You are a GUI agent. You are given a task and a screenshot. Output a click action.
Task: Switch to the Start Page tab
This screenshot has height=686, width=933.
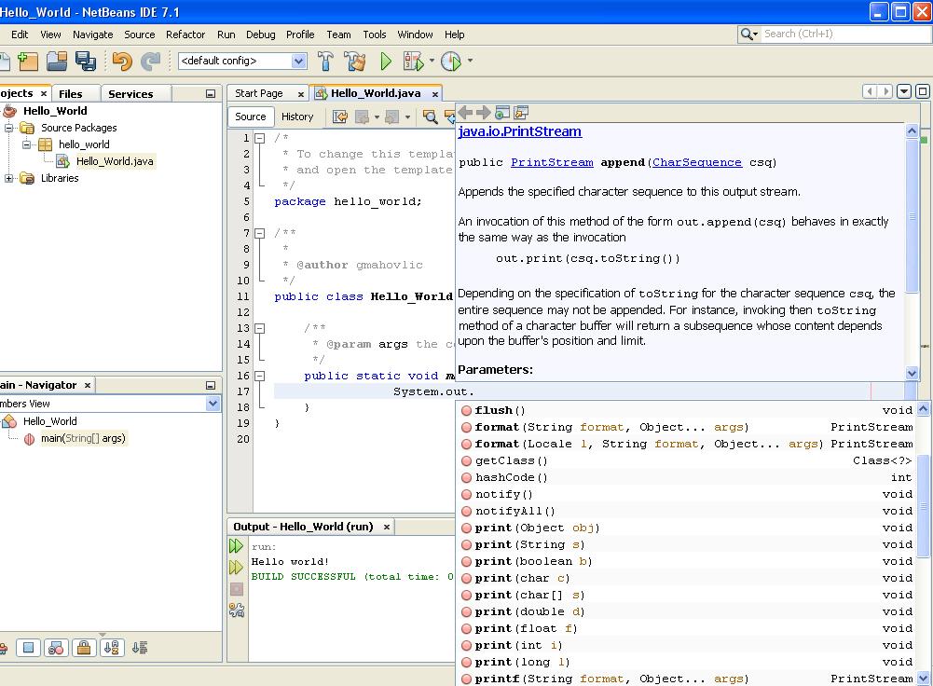pyautogui.click(x=259, y=93)
